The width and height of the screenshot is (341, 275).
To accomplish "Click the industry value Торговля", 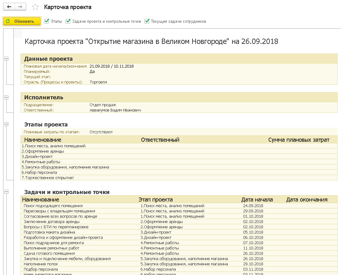I will tap(98, 82).
